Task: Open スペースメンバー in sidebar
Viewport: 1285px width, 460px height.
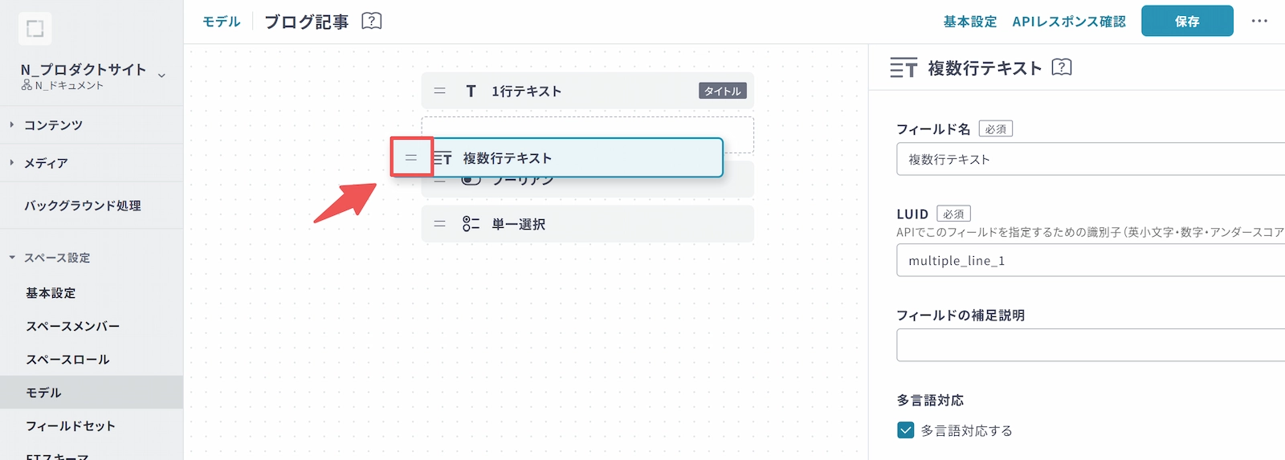Action: click(72, 326)
